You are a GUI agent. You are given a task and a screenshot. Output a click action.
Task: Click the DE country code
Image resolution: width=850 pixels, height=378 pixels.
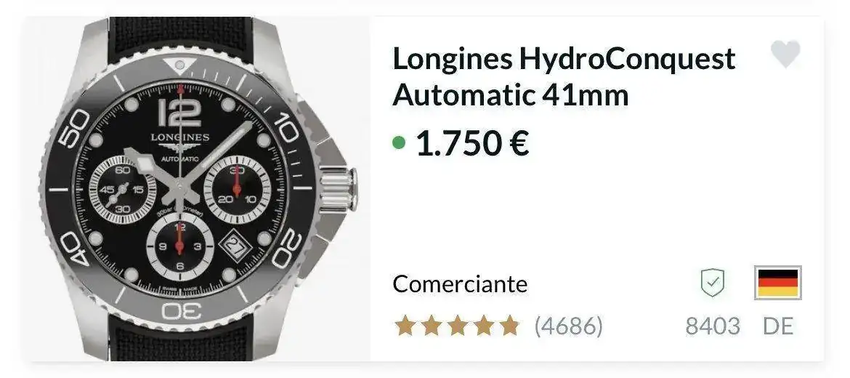(778, 326)
